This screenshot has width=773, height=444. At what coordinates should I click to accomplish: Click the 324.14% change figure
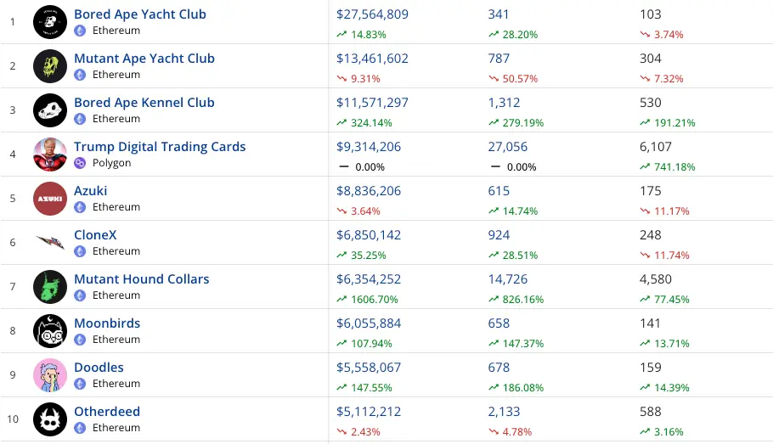coord(371,123)
